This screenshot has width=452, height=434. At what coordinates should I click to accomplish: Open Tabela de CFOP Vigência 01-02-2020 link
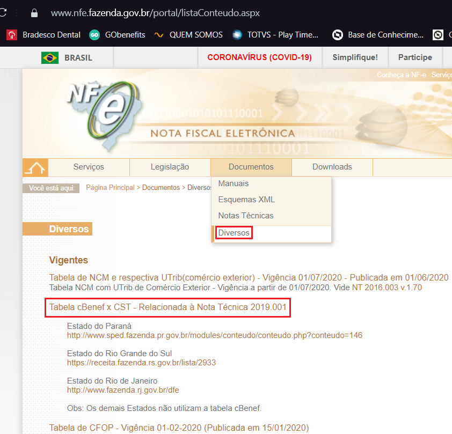pos(179,428)
